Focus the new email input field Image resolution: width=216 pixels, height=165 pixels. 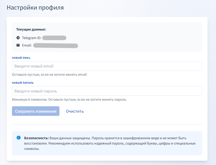[x=107, y=66]
